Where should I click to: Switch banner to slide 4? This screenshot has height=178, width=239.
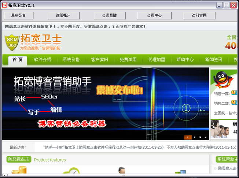click(x=206, y=137)
